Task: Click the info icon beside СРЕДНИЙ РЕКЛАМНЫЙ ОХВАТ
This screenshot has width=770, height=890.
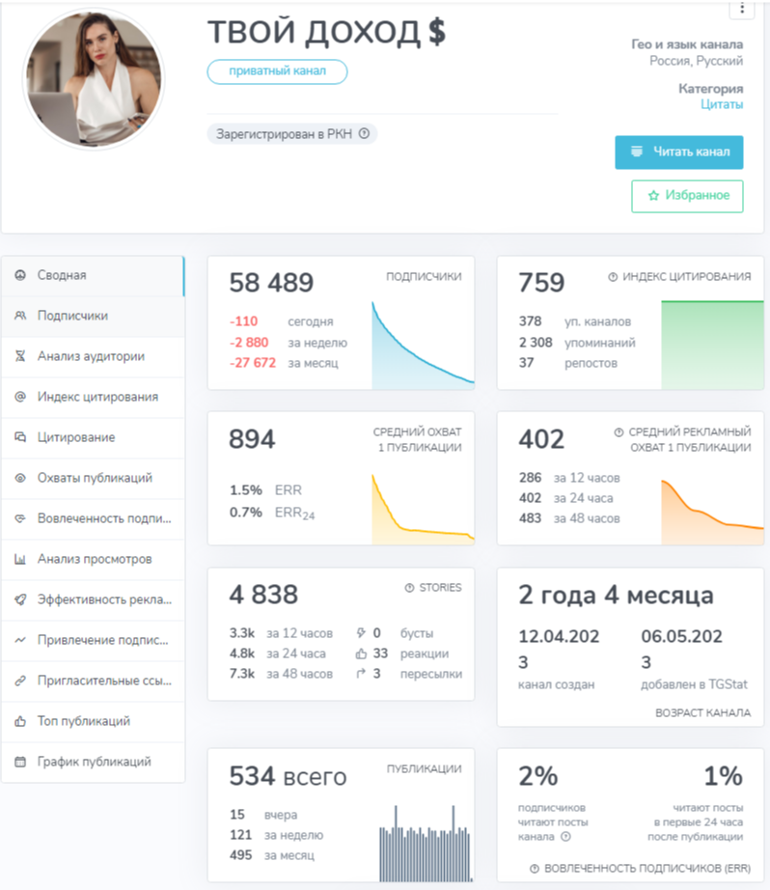Action: (x=619, y=431)
